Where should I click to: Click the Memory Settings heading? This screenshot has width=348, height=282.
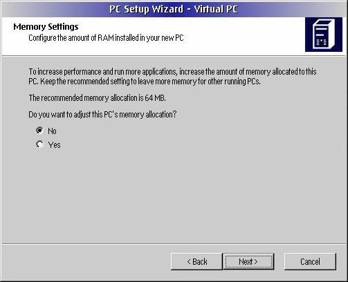(46, 27)
